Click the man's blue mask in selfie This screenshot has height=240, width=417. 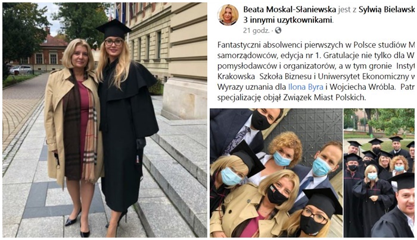pyautogui.click(x=320, y=166)
